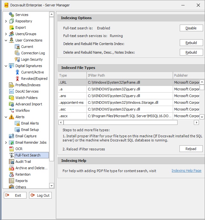Select Audit Trail in the tree
This screenshot has width=205, height=220.
click(23, 162)
